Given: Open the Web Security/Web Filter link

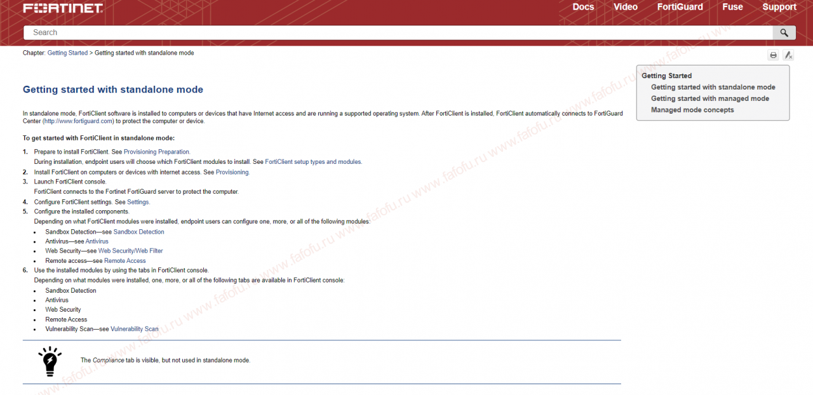Looking at the screenshot, I should pyautogui.click(x=131, y=251).
